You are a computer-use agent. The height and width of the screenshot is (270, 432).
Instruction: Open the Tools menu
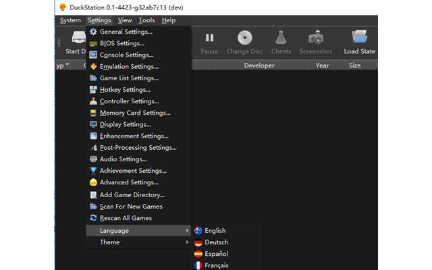click(146, 20)
